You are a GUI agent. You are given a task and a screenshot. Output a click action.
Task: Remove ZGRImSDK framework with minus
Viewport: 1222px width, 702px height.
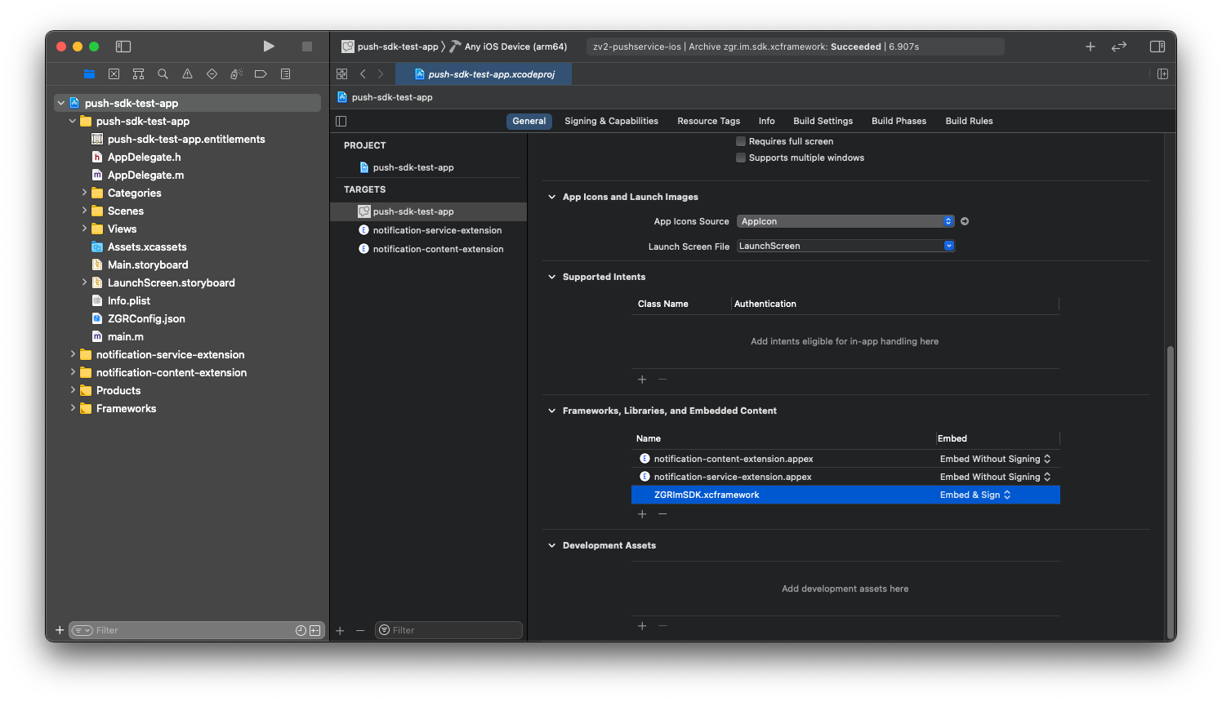662,514
